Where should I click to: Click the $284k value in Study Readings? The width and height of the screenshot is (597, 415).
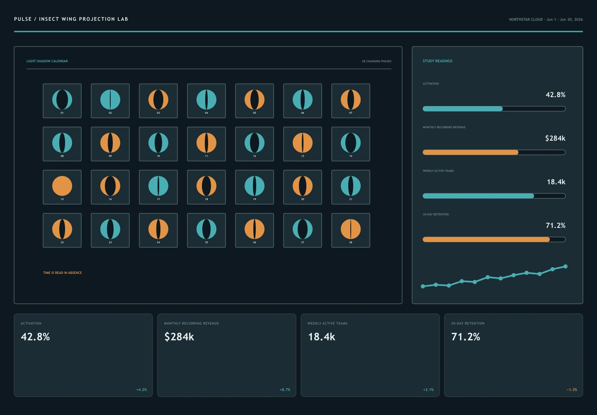(x=555, y=138)
